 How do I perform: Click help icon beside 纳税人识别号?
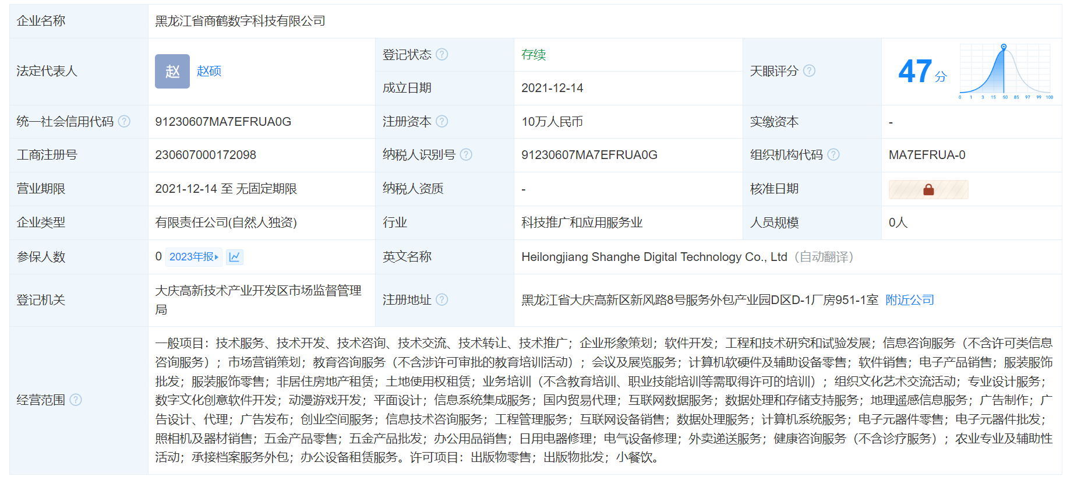466,154
